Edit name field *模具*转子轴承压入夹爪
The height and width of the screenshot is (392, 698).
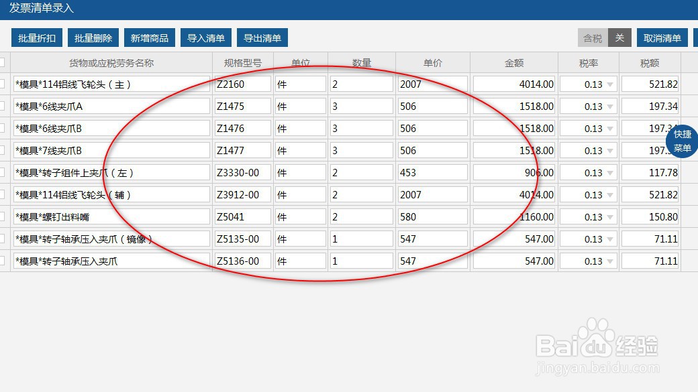click(x=111, y=261)
